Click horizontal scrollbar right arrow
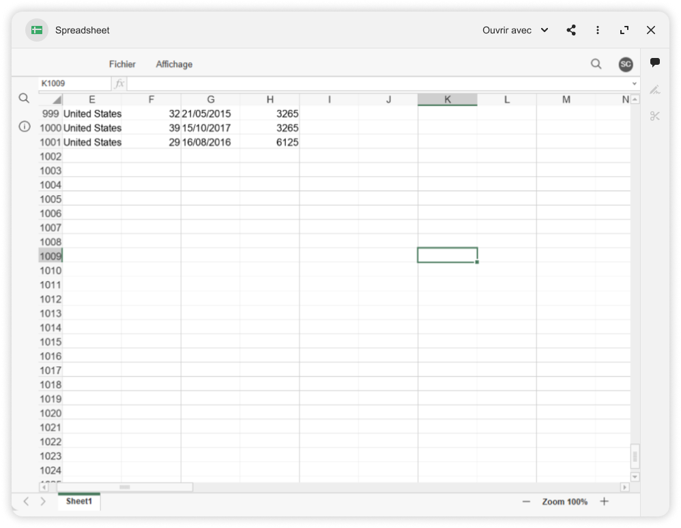 point(624,487)
